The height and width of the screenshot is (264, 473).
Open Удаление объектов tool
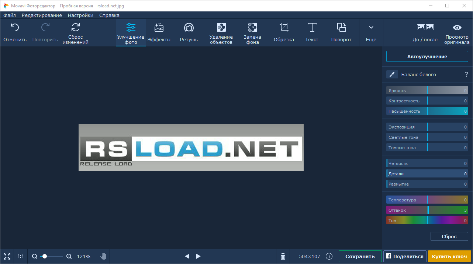(221, 32)
